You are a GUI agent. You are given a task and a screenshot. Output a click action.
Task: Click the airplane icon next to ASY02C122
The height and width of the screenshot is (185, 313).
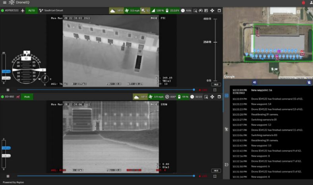point(23,10)
